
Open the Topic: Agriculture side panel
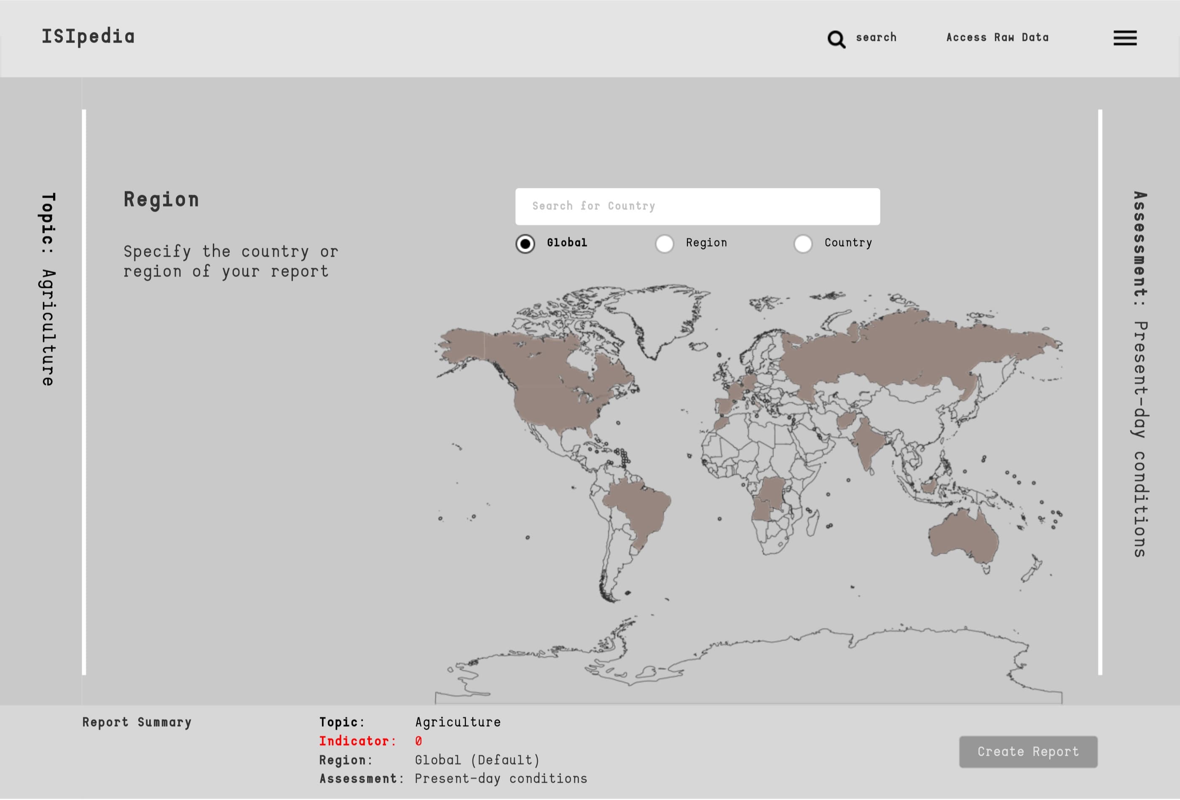coord(48,290)
